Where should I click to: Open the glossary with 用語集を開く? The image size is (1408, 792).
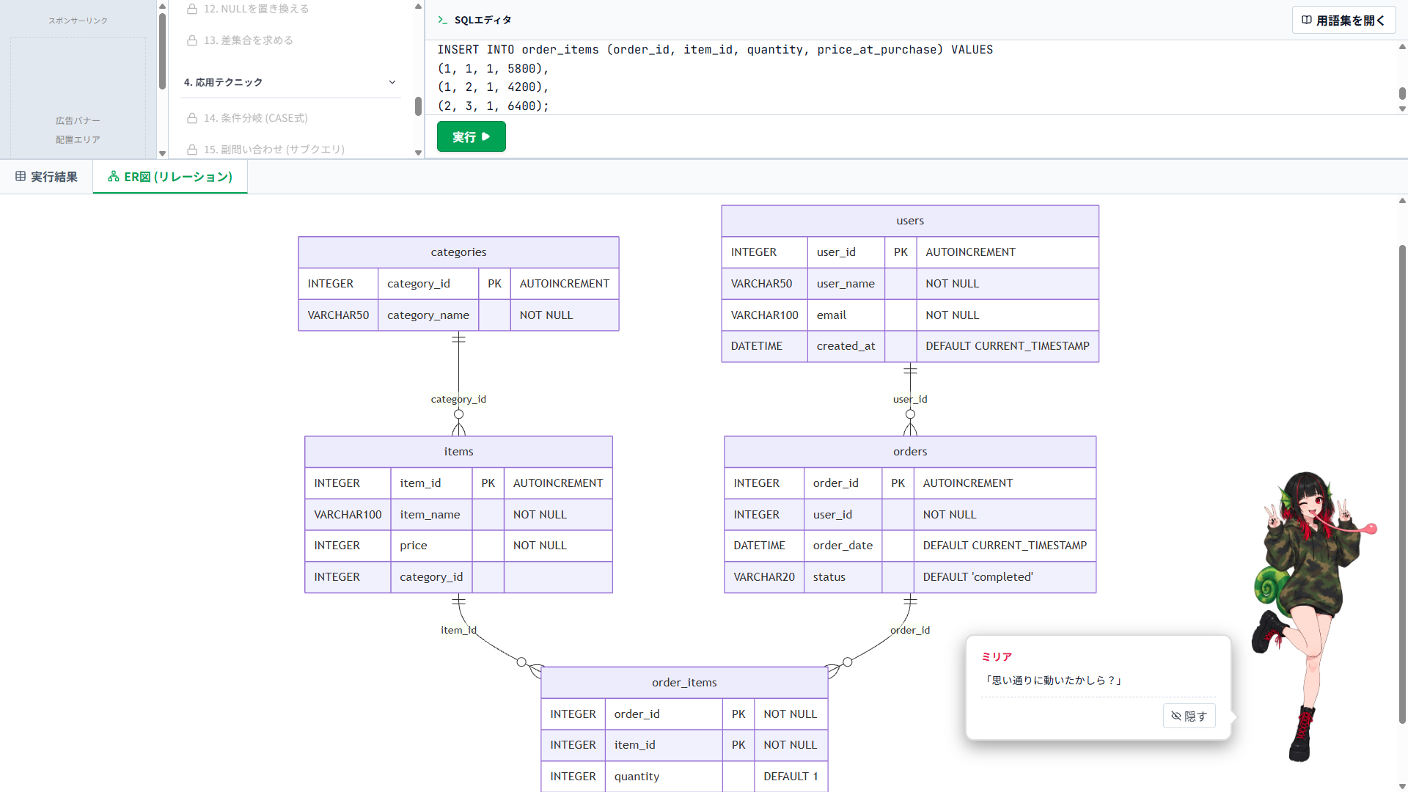1343,21
